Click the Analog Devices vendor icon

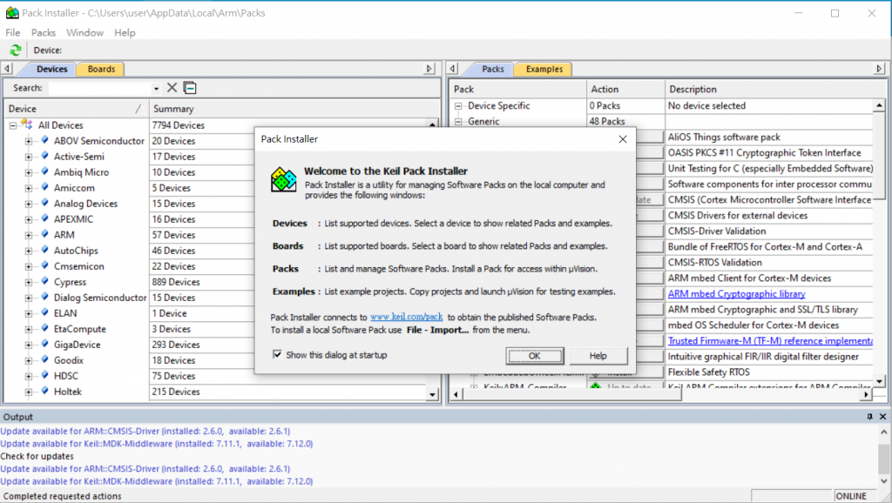[x=44, y=203]
